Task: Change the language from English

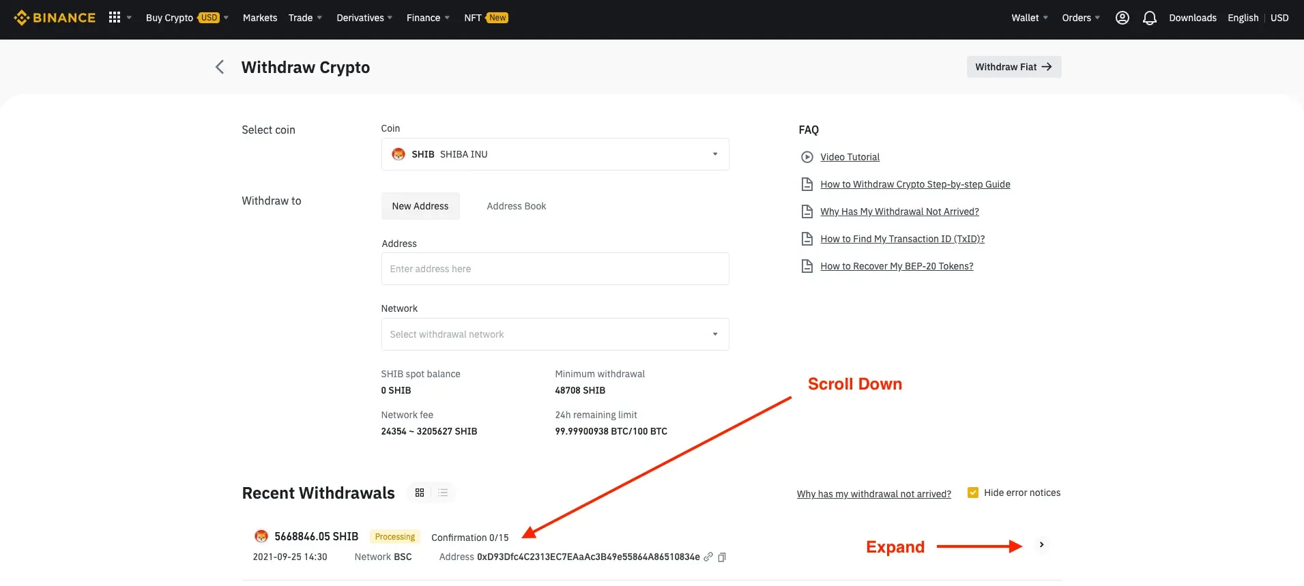Action: click(1243, 18)
